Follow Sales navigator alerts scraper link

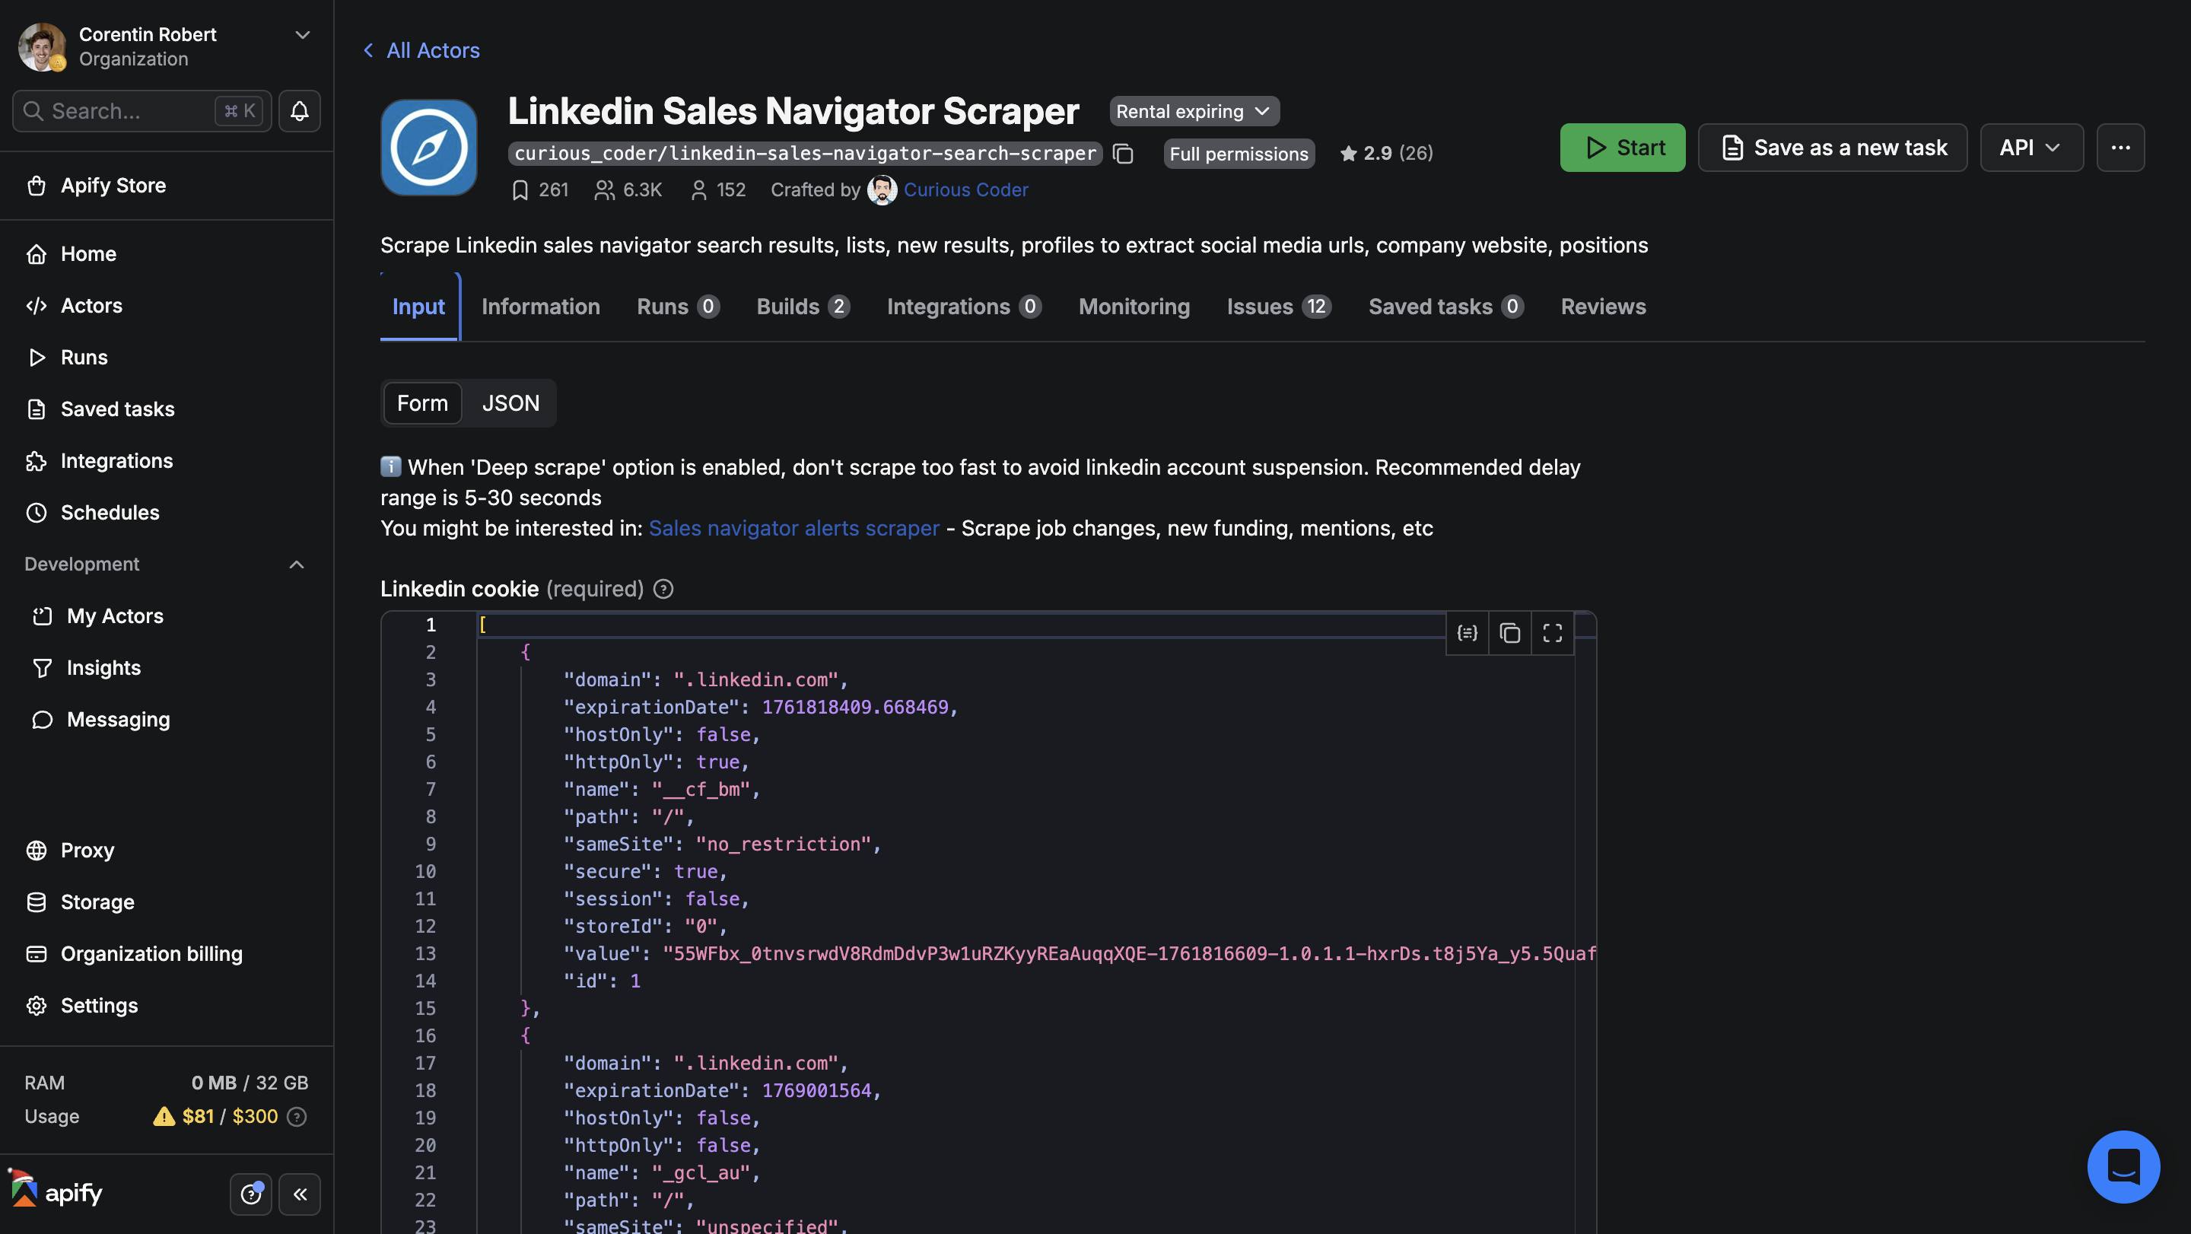point(793,528)
